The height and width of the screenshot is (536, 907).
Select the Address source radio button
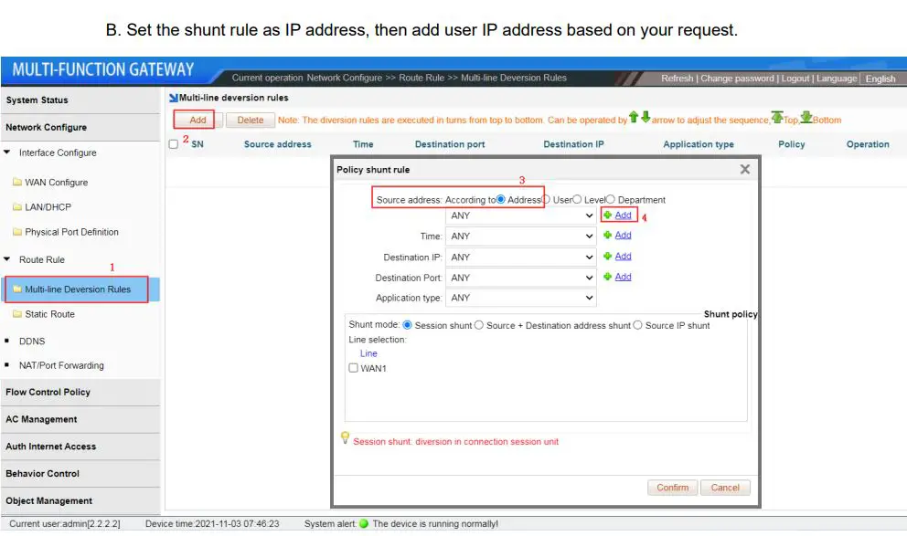[501, 199]
